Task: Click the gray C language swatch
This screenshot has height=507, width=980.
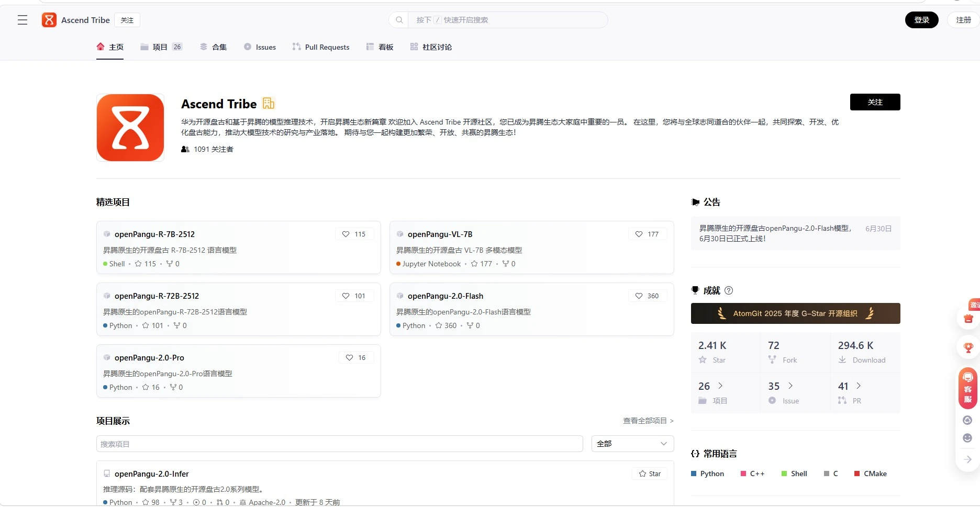Action: coord(827,474)
